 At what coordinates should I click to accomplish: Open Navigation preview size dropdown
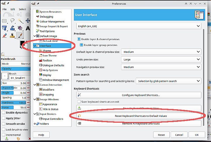[x=161, y=67]
